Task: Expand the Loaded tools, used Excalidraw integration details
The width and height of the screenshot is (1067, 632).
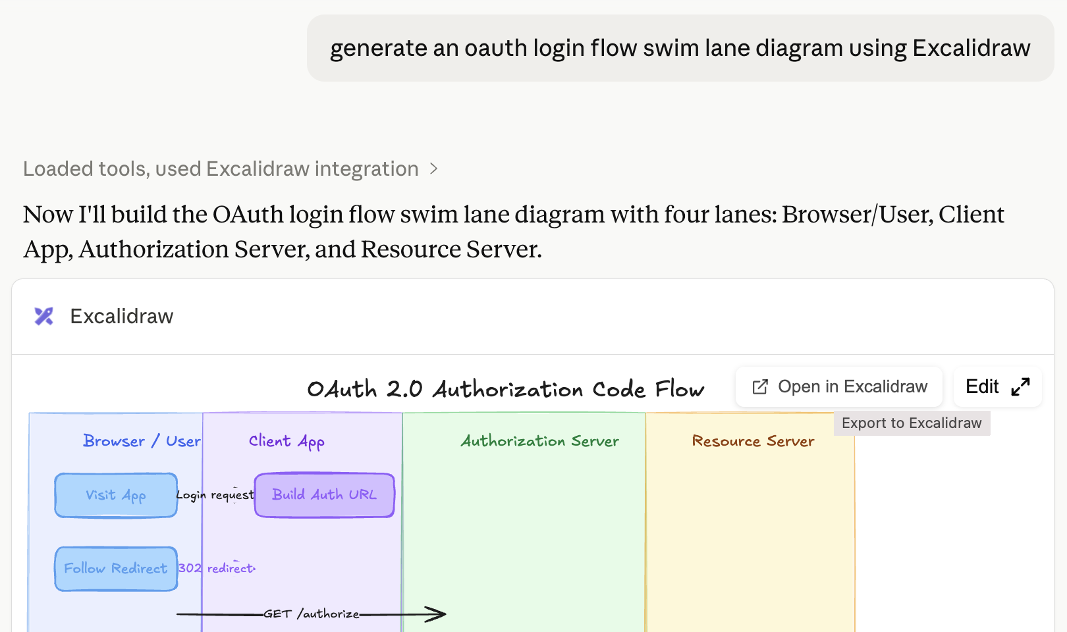Action: pyautogui.click(x=220, y=169)
